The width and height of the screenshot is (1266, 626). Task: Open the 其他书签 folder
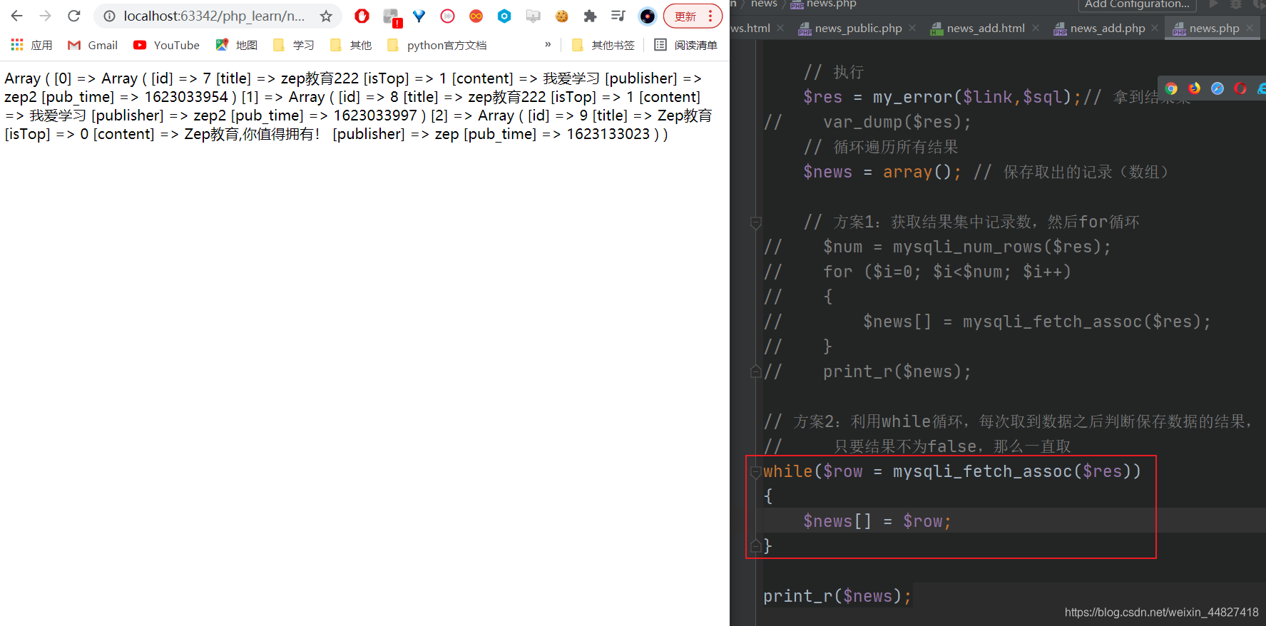603,45
